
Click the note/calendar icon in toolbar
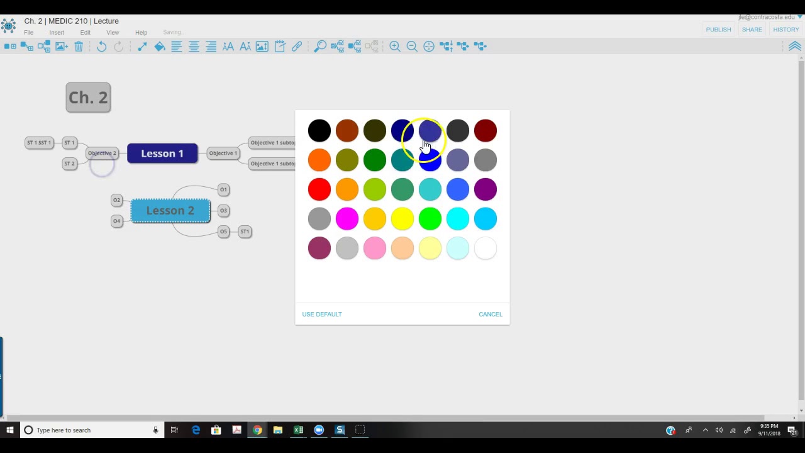click(279, 47)
